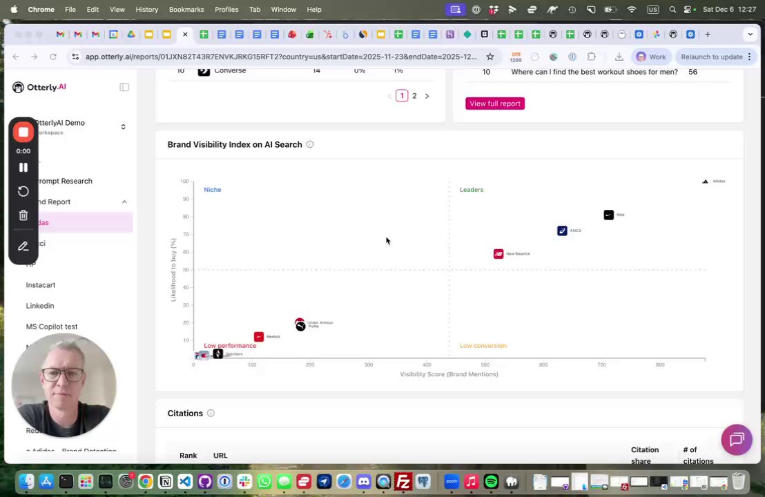Select the Linkedin brand report
765x497 pixels.
[40, 306]
